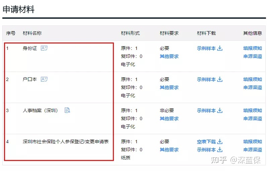Open 填报须知 in 户口本 row
The height and width of the screenshot is (171, 267).
point(253,79)
